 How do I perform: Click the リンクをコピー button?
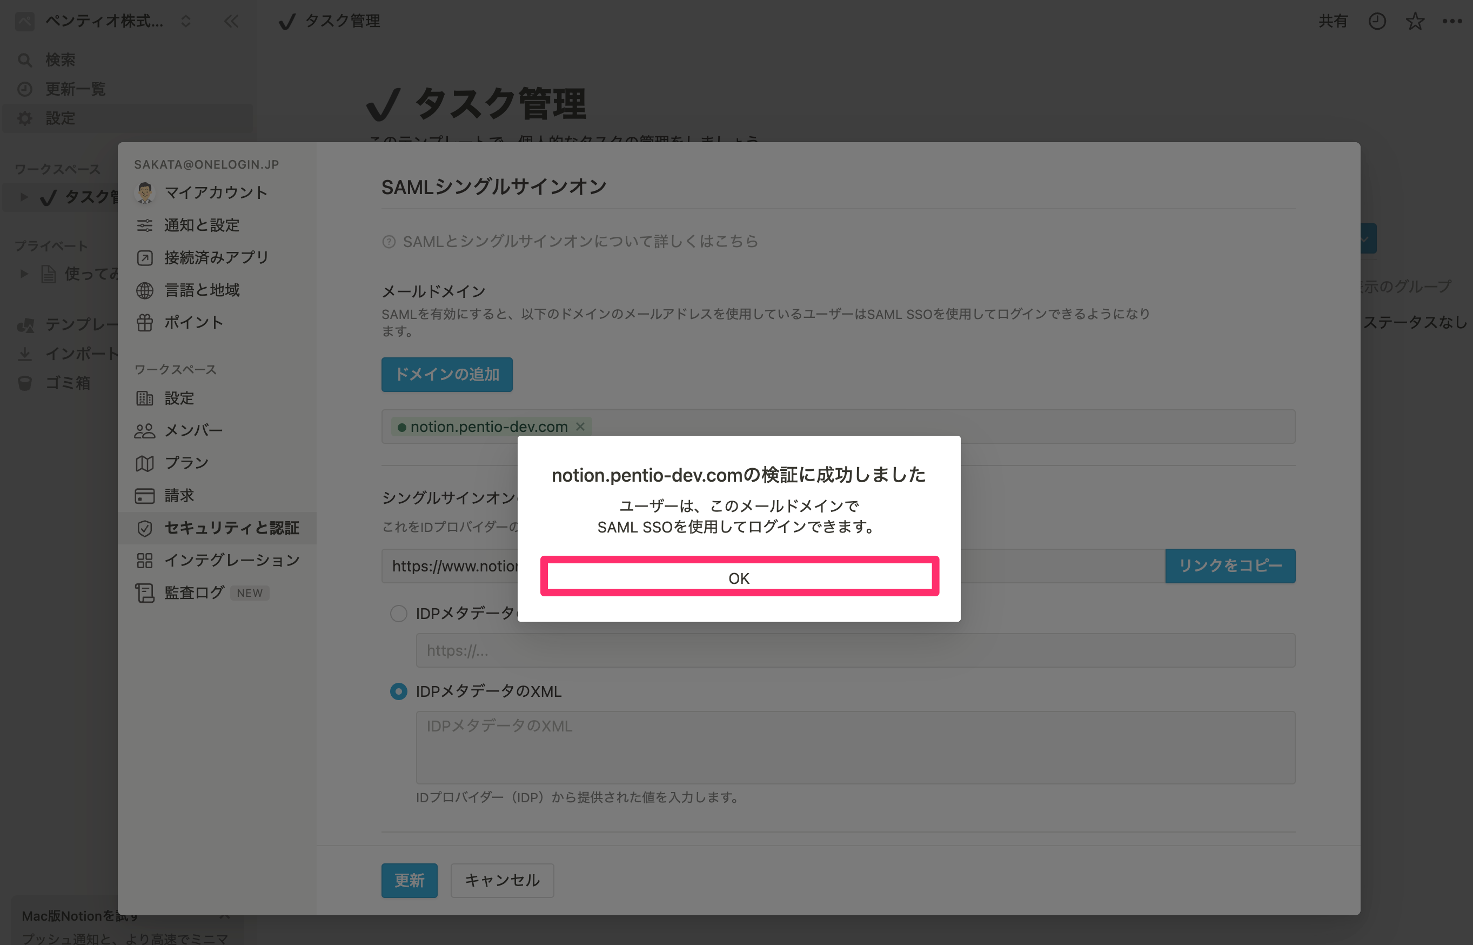click(1230, 566)
